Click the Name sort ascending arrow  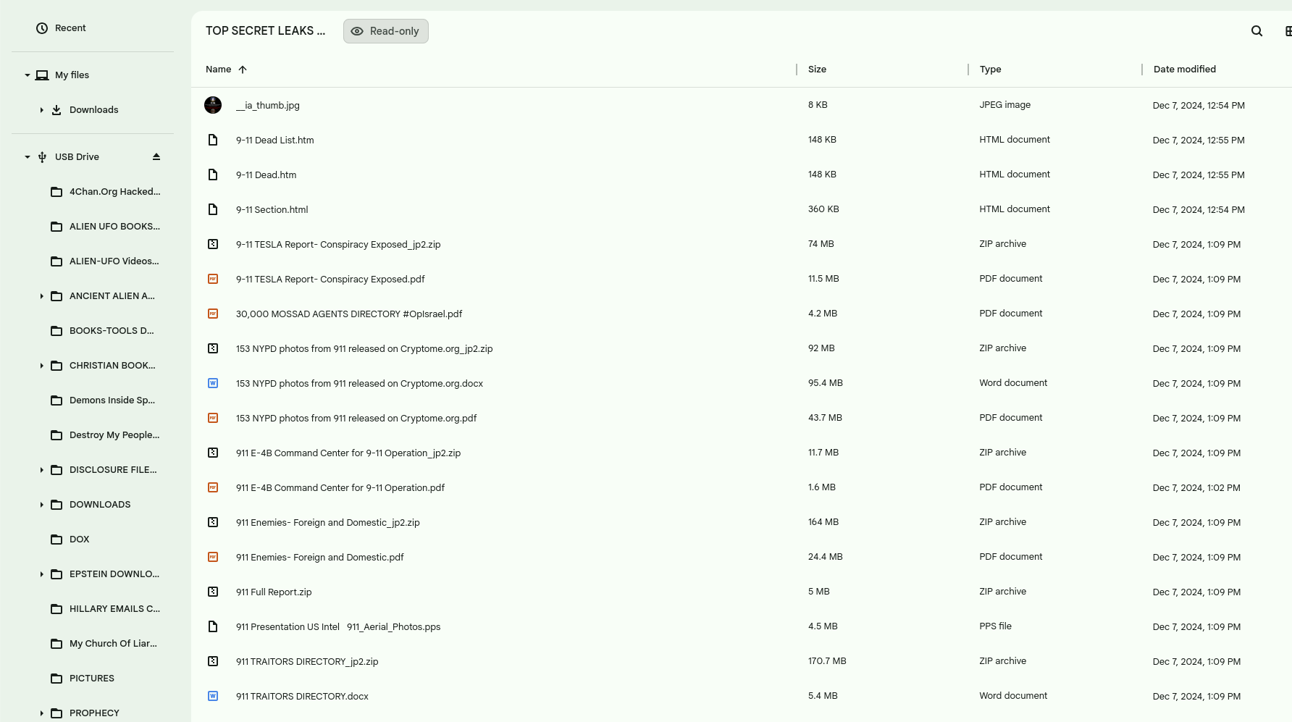(x=243, y=70)
